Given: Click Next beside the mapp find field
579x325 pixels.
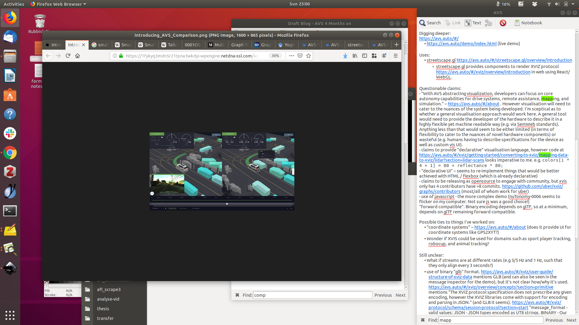Looking at the screenshot, I should coord(571,320).
